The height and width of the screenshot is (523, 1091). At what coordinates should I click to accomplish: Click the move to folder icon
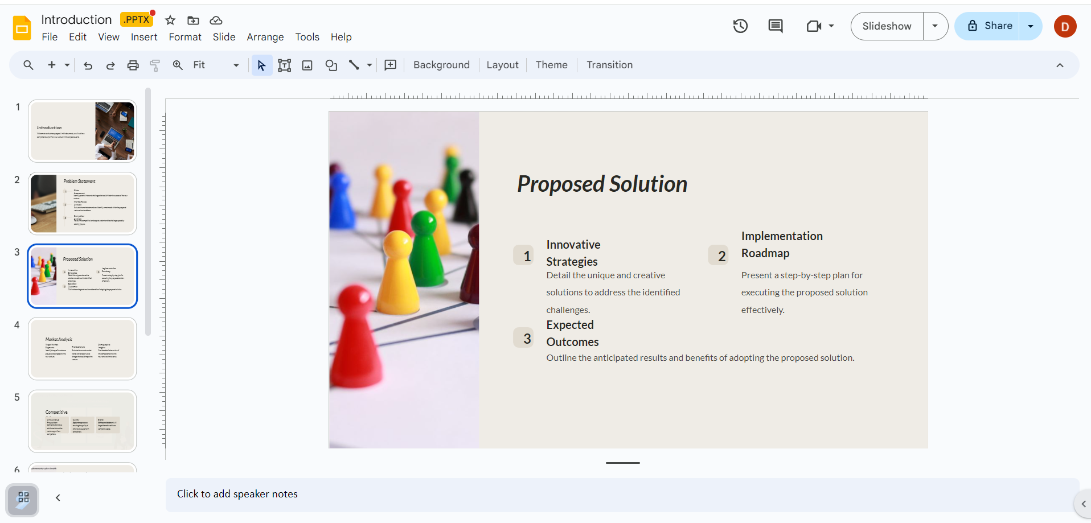tap(194, 20)
